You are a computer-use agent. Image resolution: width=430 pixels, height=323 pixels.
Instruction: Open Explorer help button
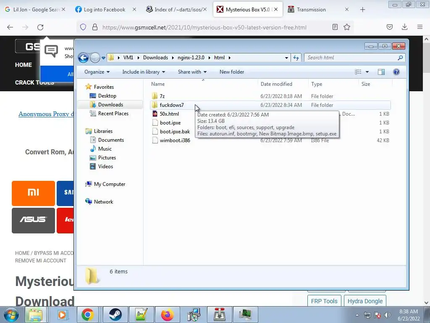point(396,72)
